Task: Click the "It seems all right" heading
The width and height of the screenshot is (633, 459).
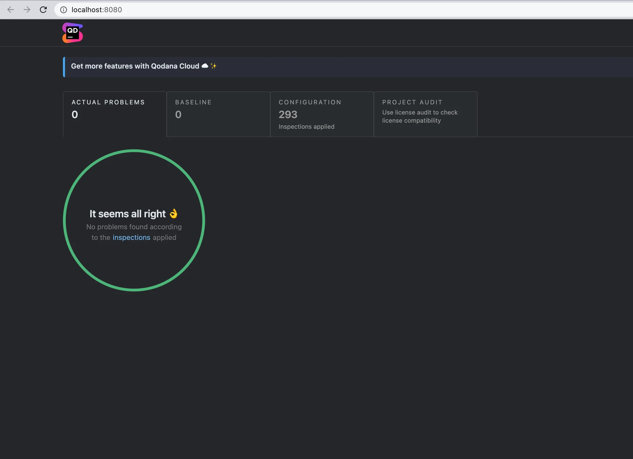Action: 128,214
